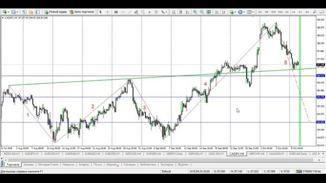326x183 pixels.
Task: Select the text label tool
Action: coord(156,12)
